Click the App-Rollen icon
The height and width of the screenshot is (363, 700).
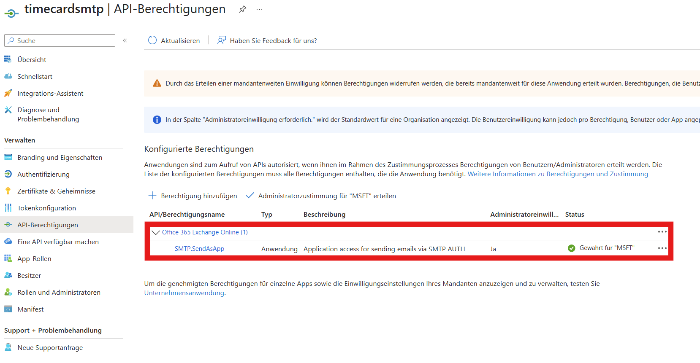pyautogui.click(x=8, y=258)
